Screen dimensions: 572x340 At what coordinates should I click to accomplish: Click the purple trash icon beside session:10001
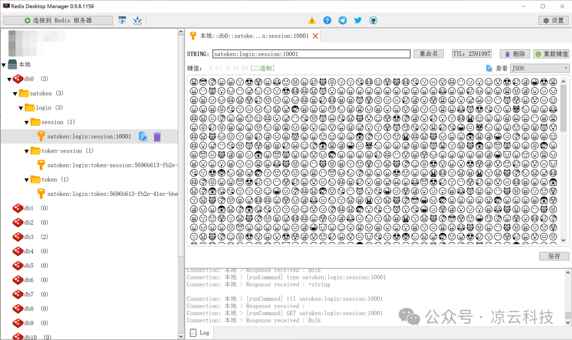pos(157,137)
